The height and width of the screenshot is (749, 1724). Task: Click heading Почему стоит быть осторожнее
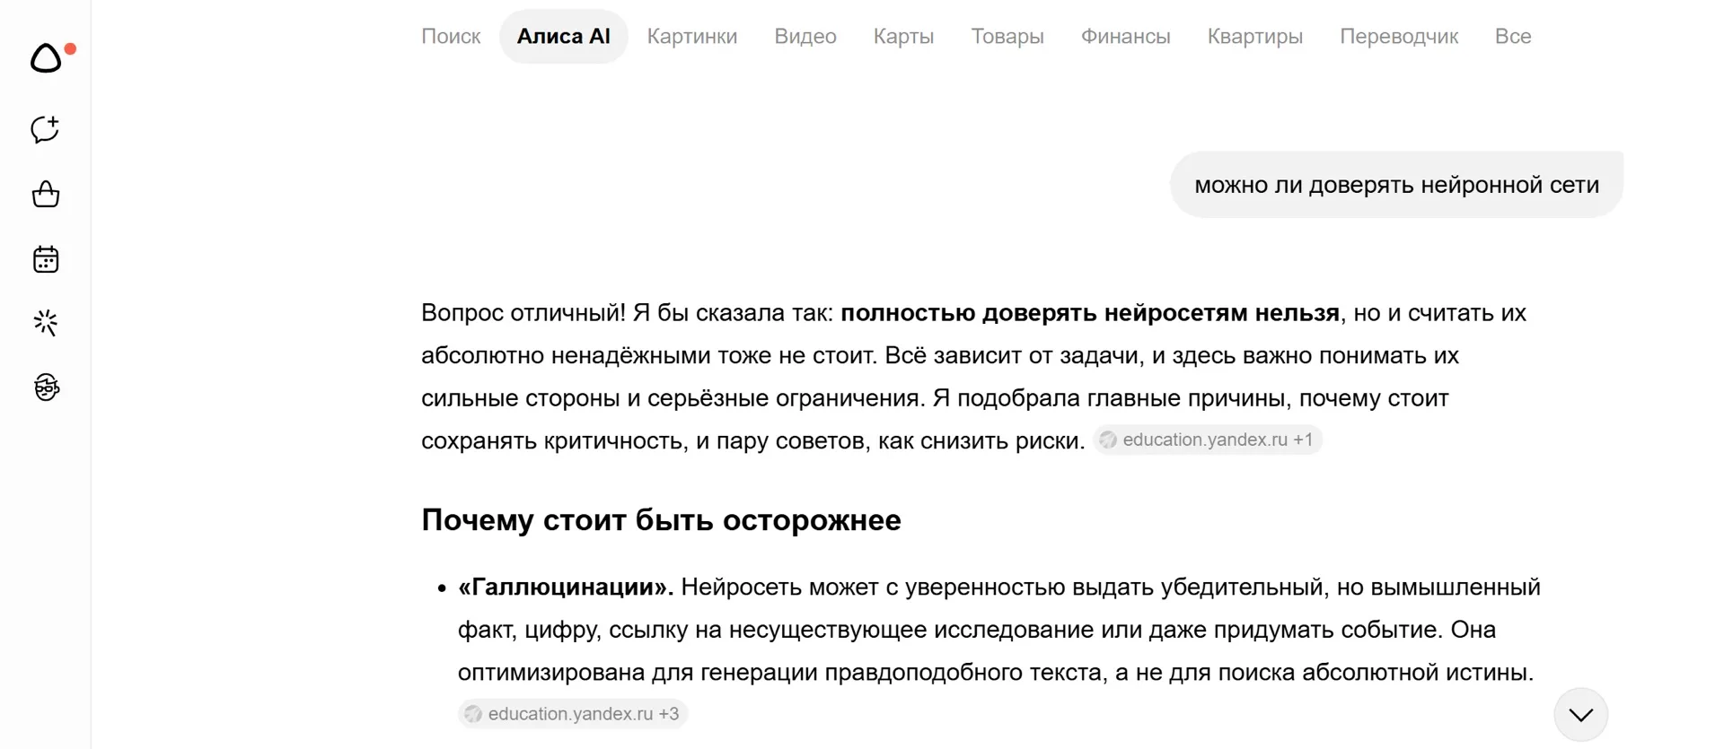[661, 520]
